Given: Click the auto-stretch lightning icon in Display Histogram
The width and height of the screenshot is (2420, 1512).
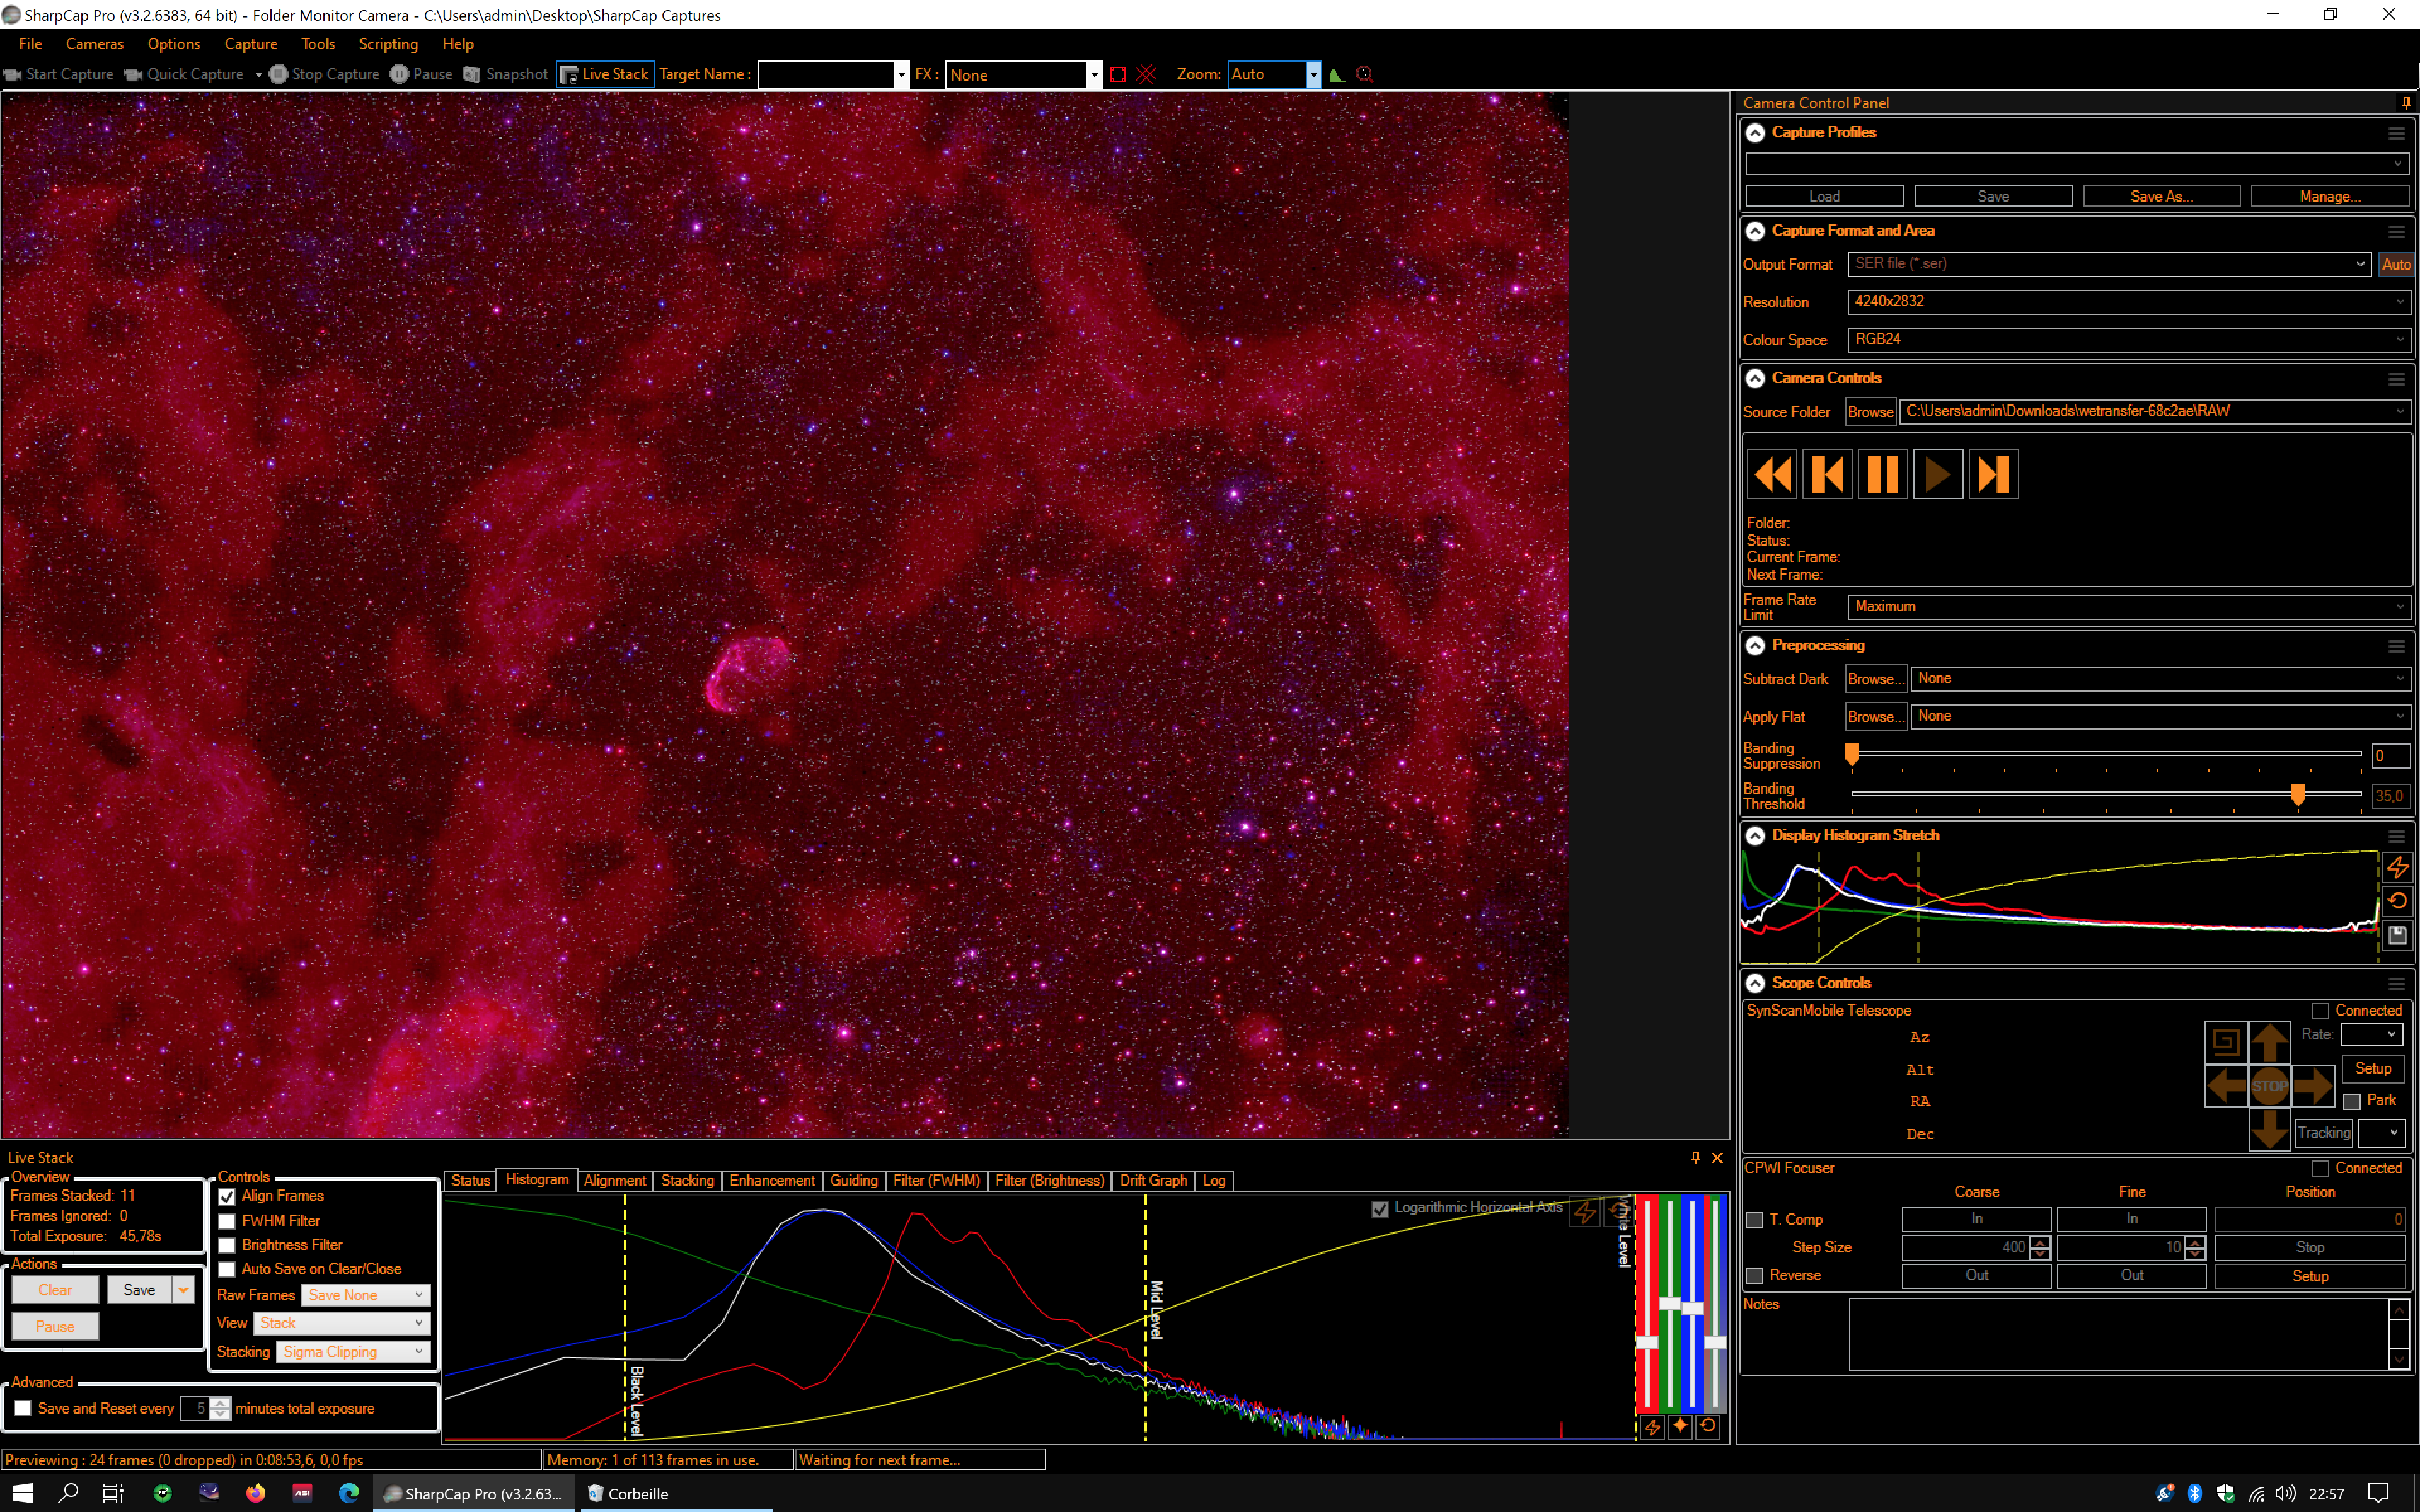Looking at the screenshot, I should point(2397,867).
